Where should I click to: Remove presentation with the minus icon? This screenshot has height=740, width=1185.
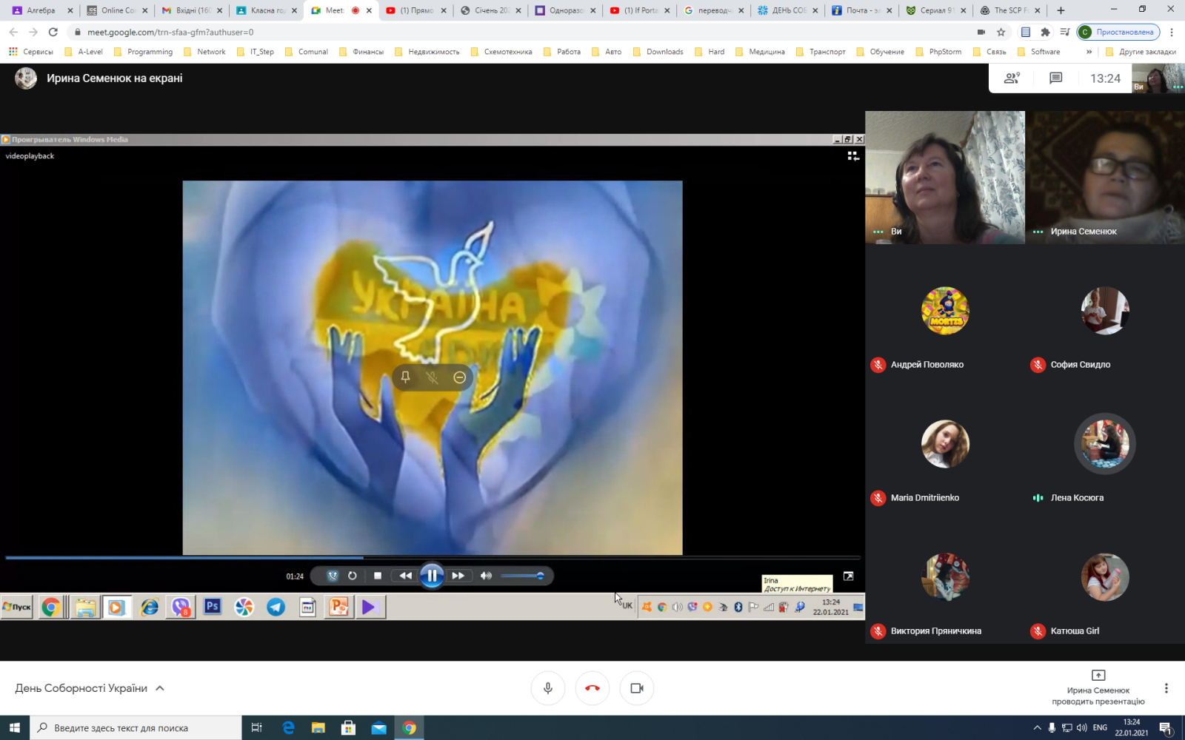coord(459,377)
